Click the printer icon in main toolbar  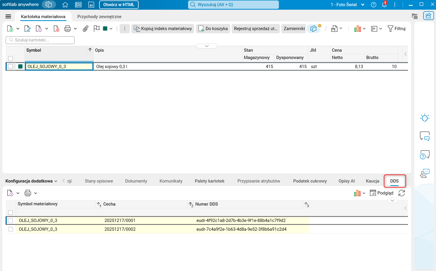click(68, 29)
